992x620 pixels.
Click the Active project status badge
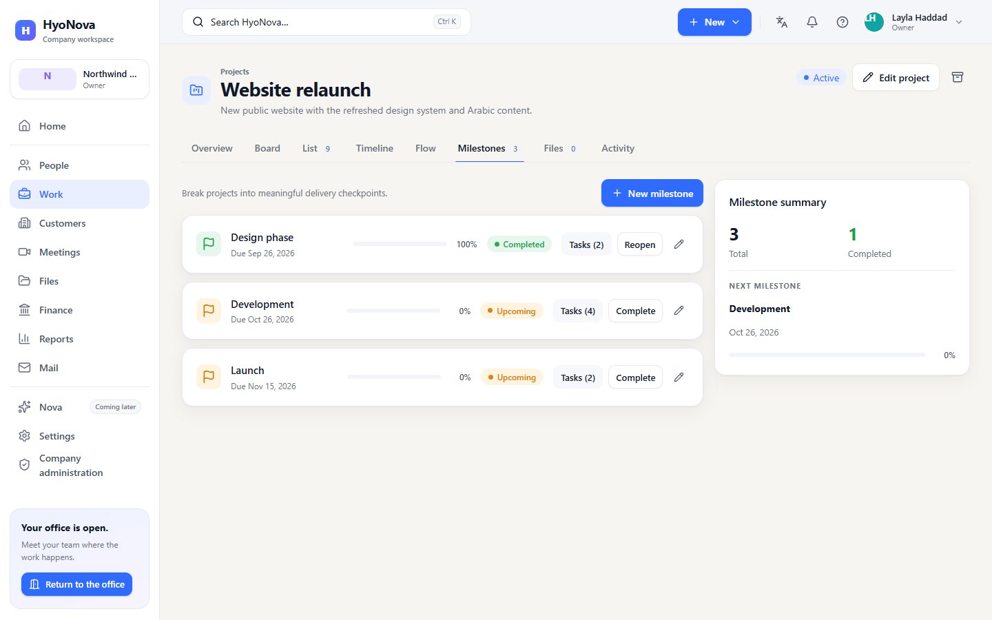(821, 78)
